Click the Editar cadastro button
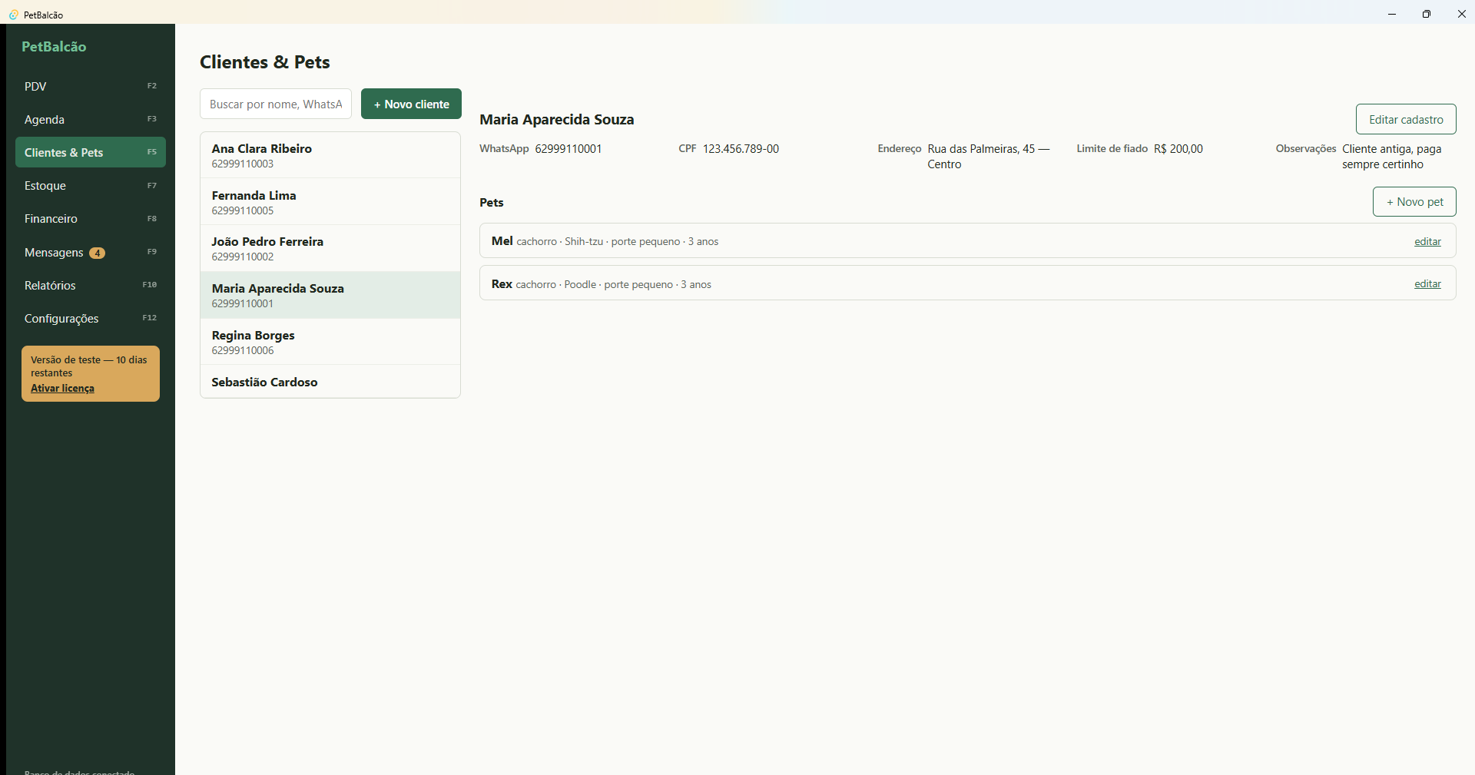This screenshot has width=1475, height=775. point(1406,119)
